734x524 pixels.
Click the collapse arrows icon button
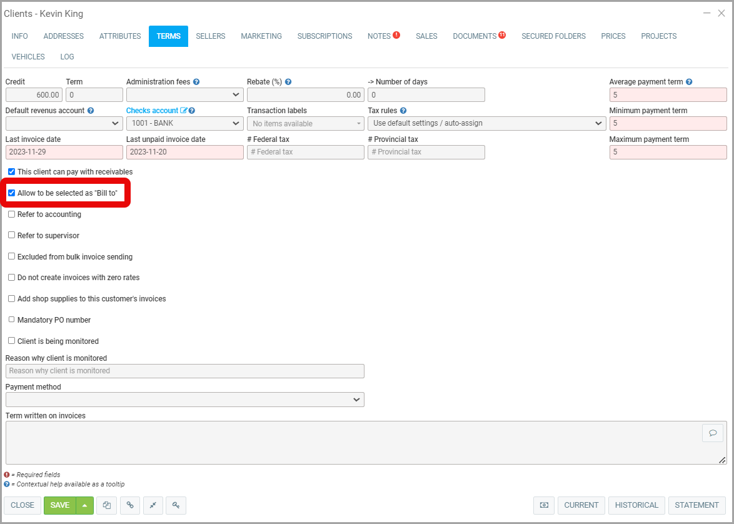pyautogui.click(x=153, y=505)
